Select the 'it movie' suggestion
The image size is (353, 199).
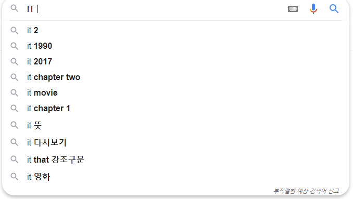pyautogui.click(x=175, y=93)
